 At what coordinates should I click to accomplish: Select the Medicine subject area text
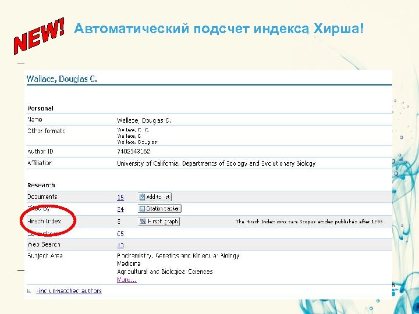click(x=129, y=263)
